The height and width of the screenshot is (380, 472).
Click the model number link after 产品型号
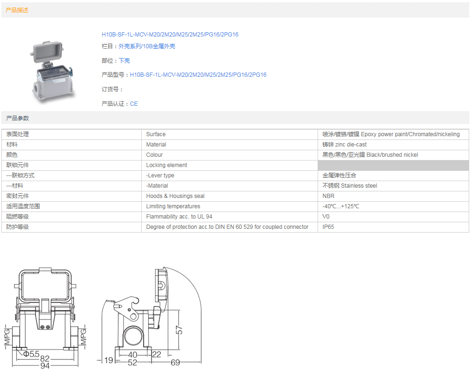tap(198, 75)
